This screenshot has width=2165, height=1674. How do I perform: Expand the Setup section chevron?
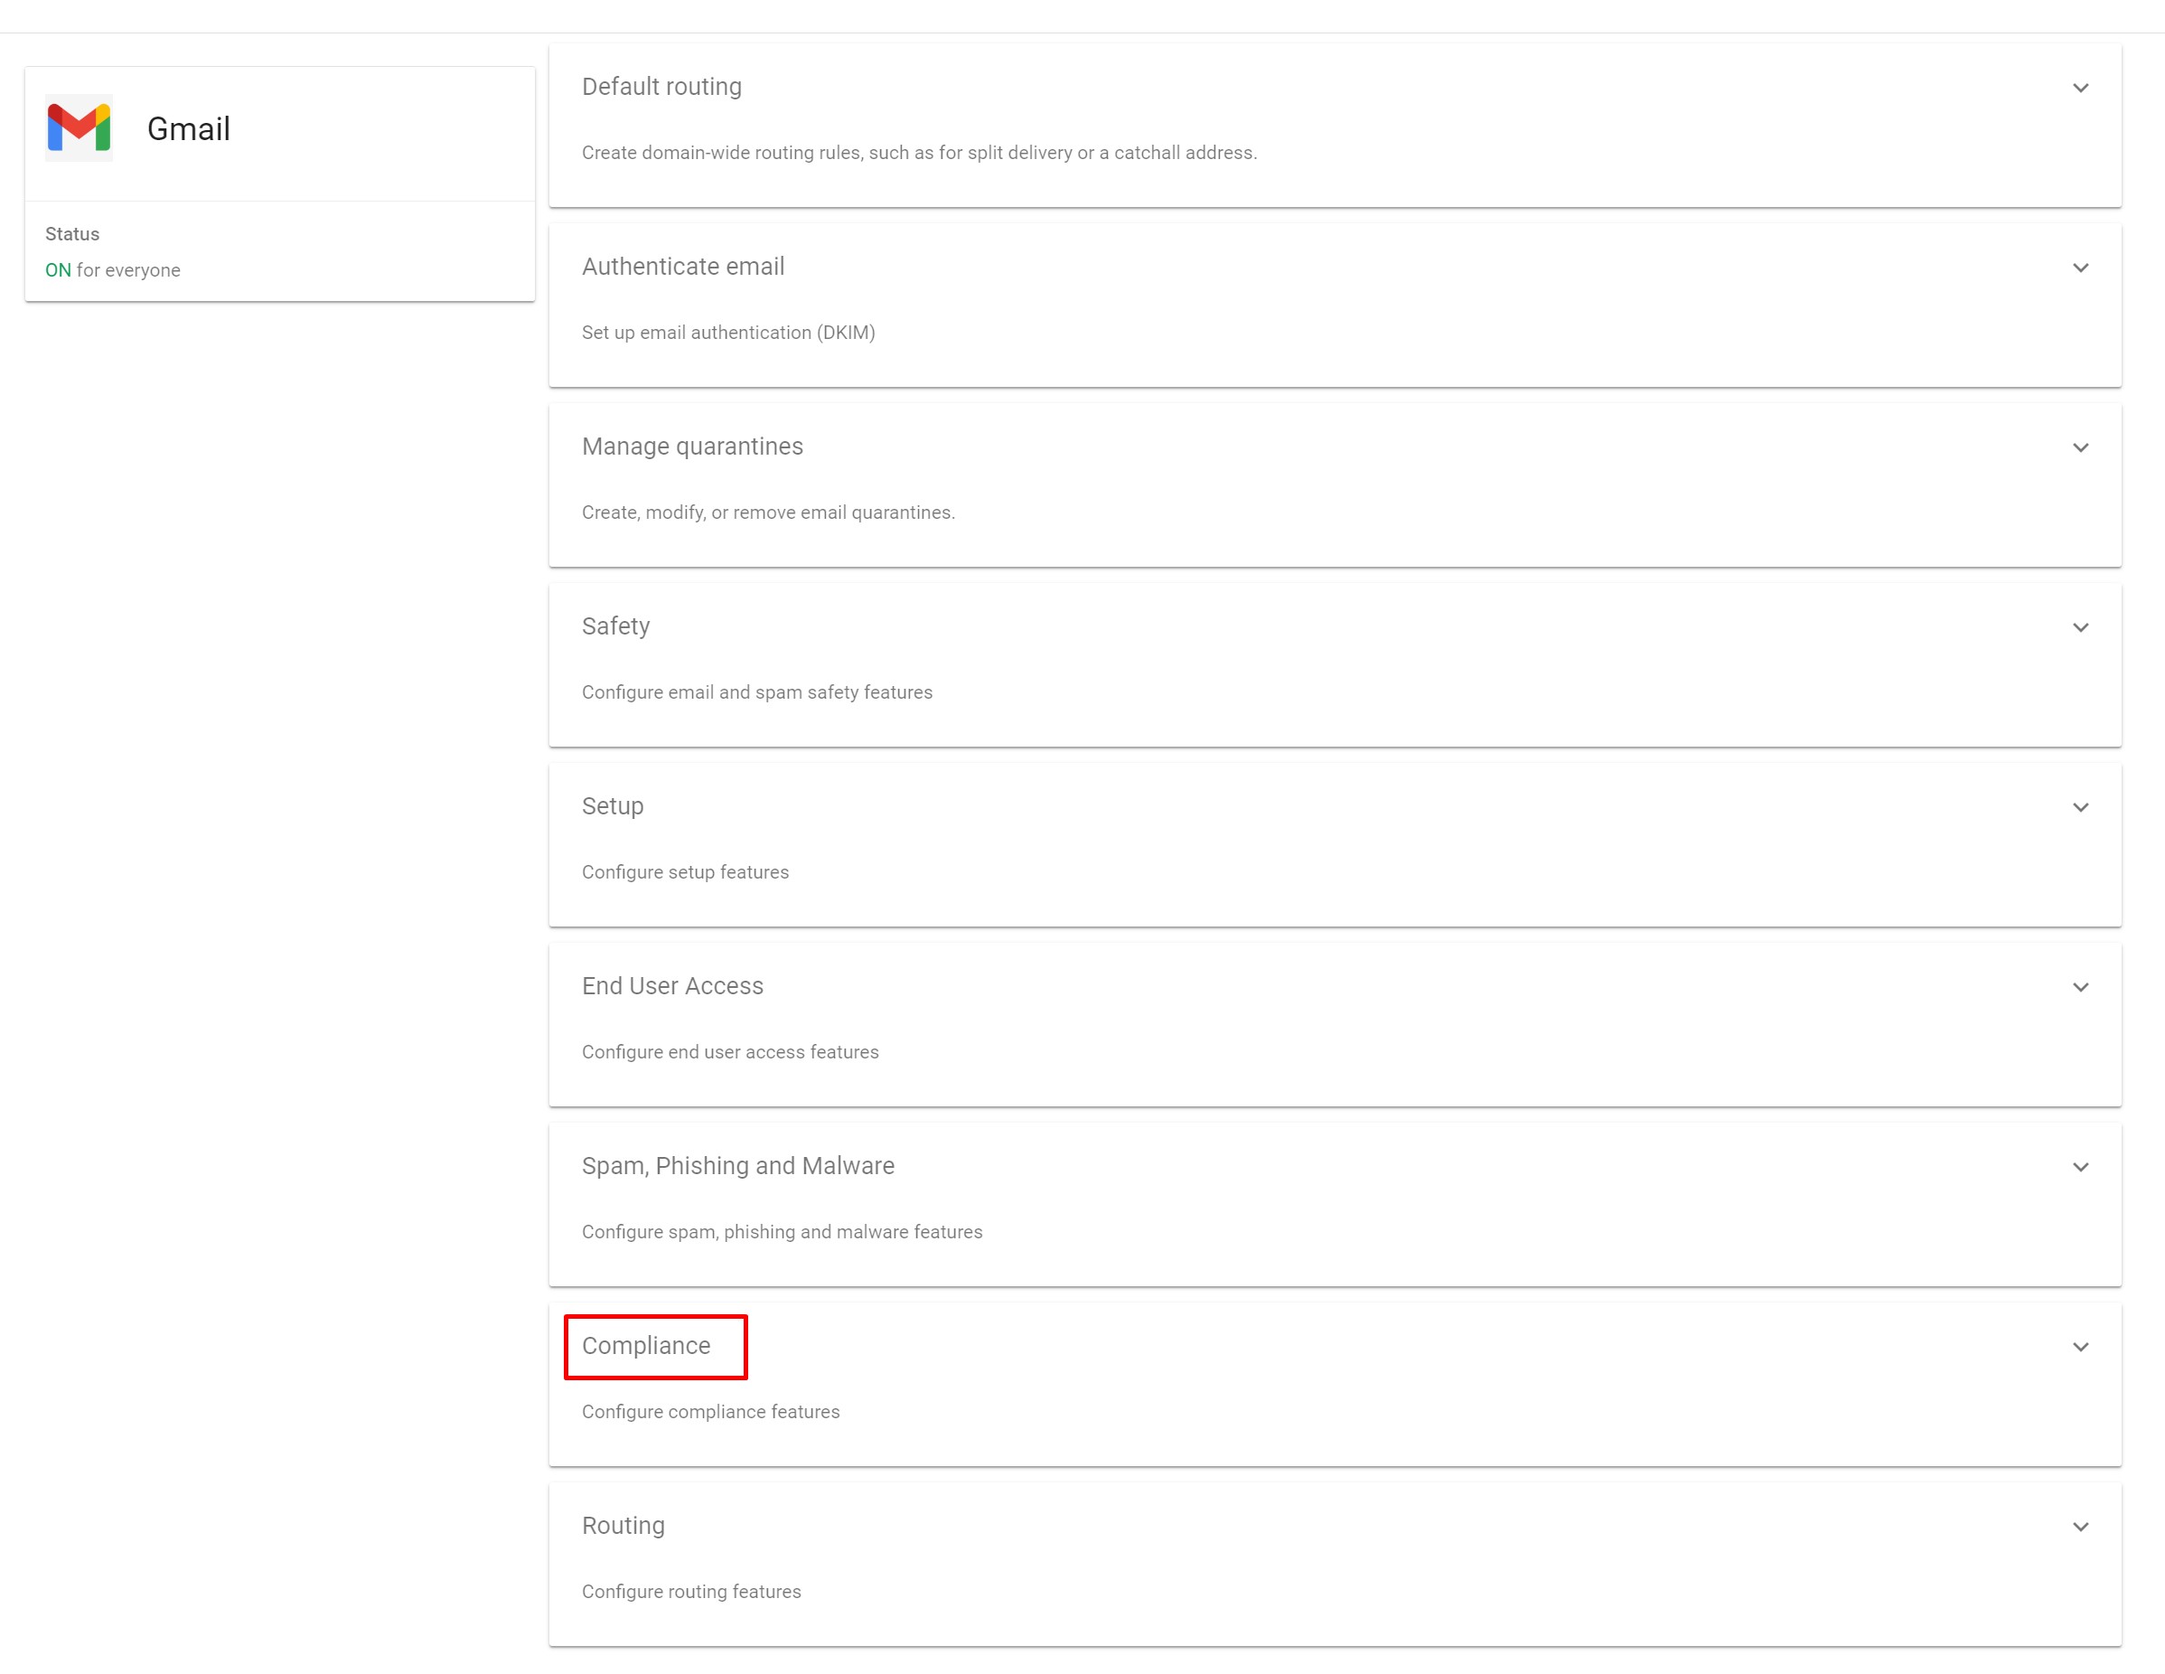click(x=2080, y=807)
